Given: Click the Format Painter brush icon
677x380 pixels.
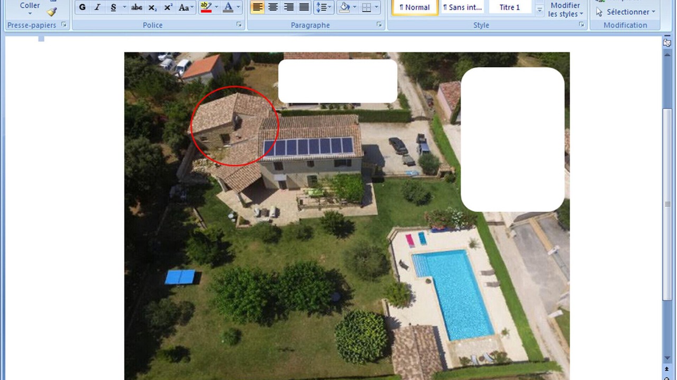Looking at the screenshot, I should [x=51, y=12].
